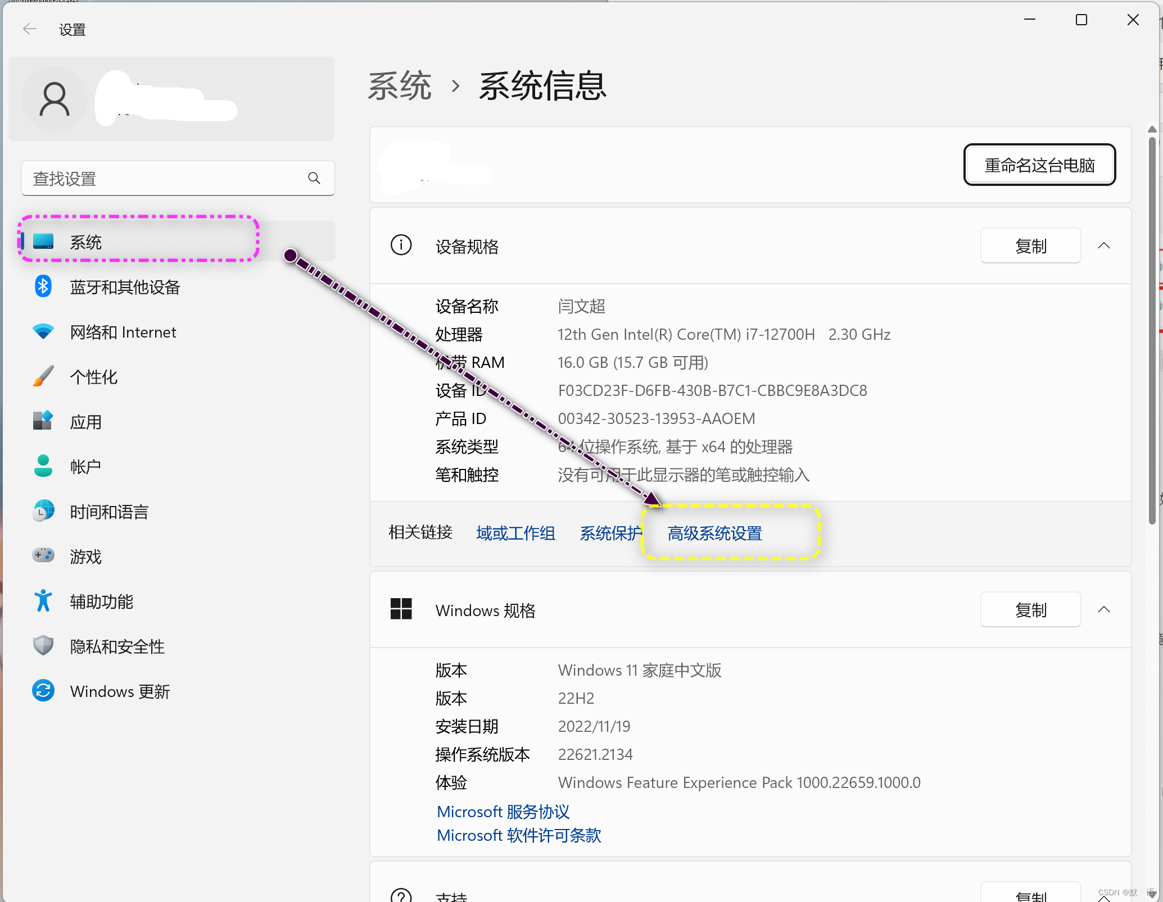Select 时间和语言 in the sidebar
The width and height of the screenshot is (1163, 902).
click(109, 512)
